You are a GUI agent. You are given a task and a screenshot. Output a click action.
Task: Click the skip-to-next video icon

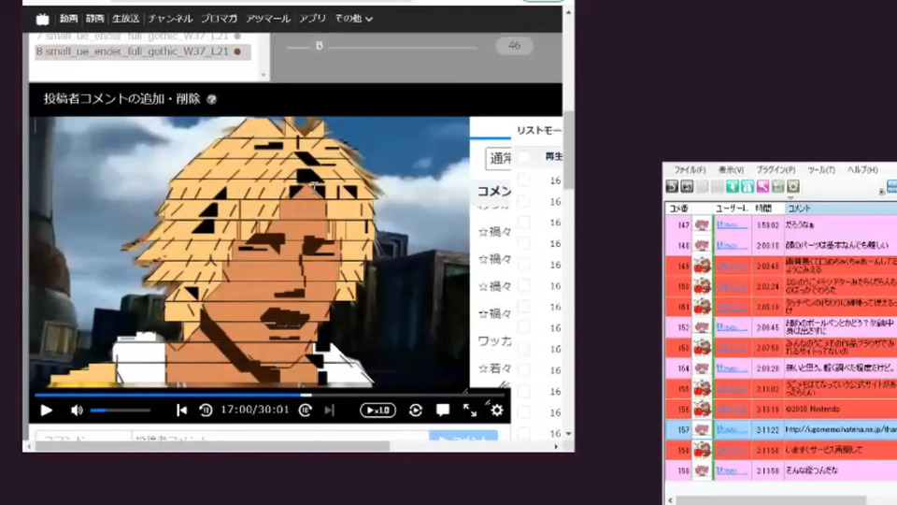330,410
